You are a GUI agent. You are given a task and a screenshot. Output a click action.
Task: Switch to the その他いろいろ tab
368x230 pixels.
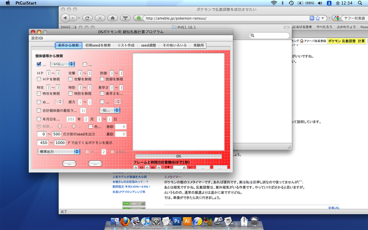[x=175, y=45]
